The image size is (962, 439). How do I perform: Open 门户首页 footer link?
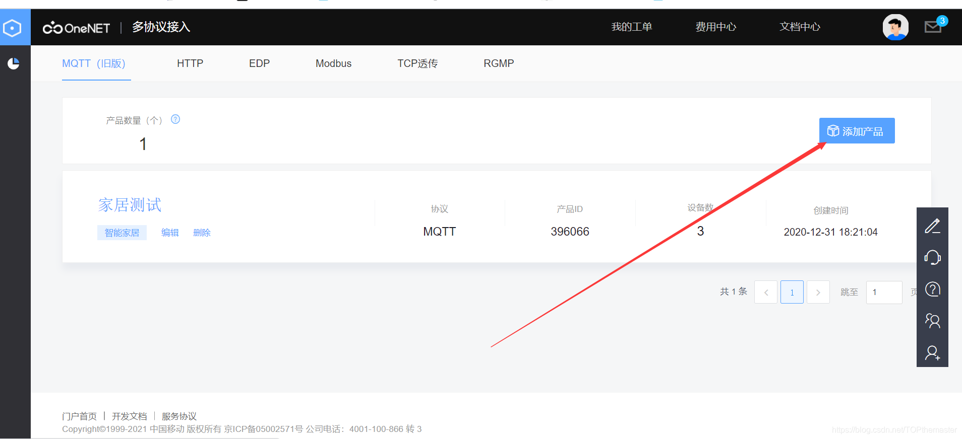tap(79, 416)
